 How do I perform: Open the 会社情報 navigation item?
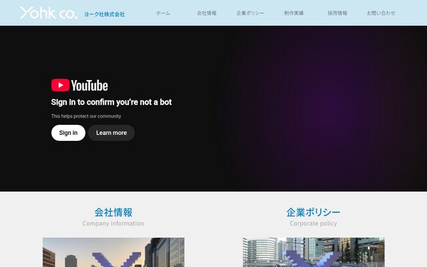207,13
